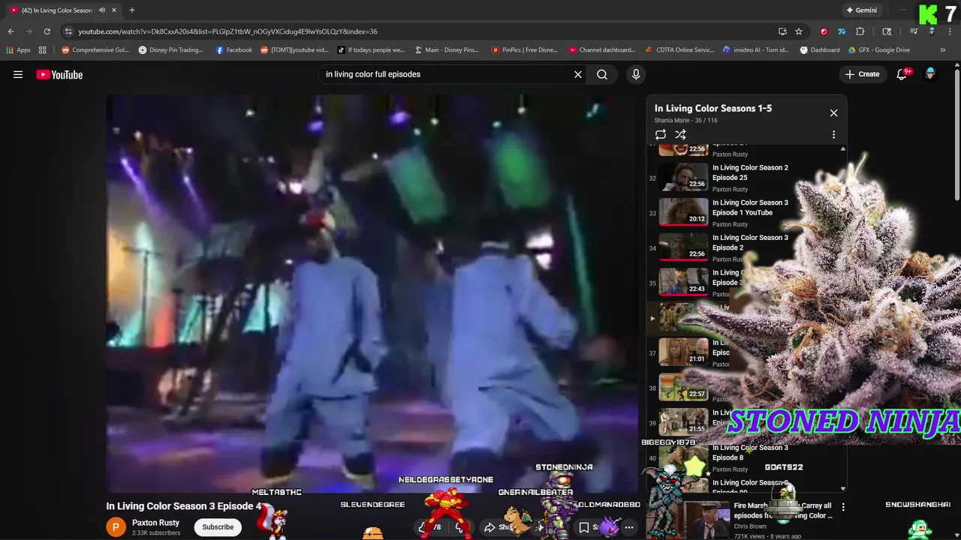Open the Chrome extensions puzzle icon
The height and width of the screenshot is (540, 961).
point(860,31)
